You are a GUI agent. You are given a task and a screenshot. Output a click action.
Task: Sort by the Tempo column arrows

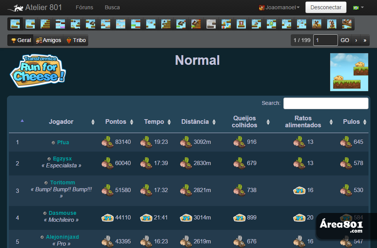click(169, 122)
